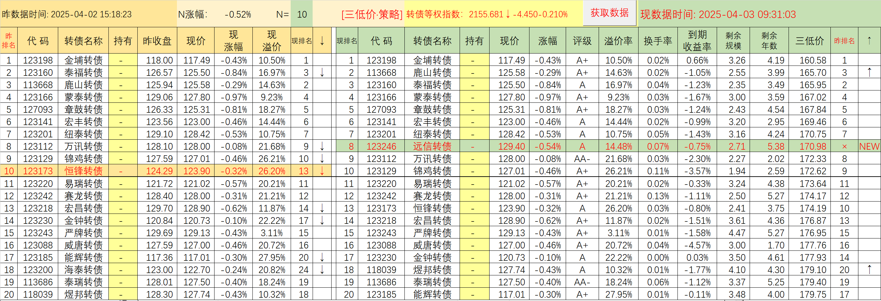Select 煜邦转债 剩余规模 value 4.10

pyautogui.click(x=733, y=270)
